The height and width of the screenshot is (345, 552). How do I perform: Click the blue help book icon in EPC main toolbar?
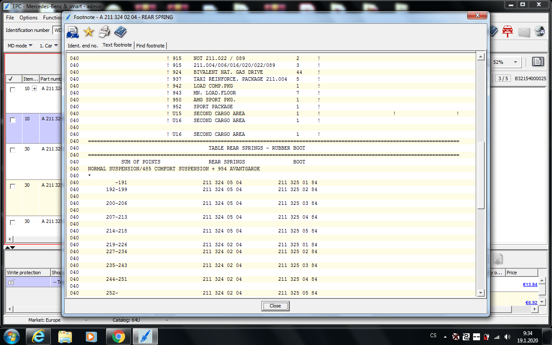point(493,31)
